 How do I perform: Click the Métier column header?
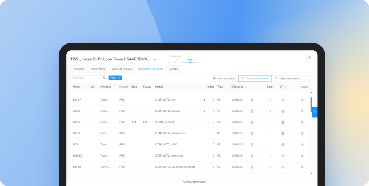tap(76, 87)
